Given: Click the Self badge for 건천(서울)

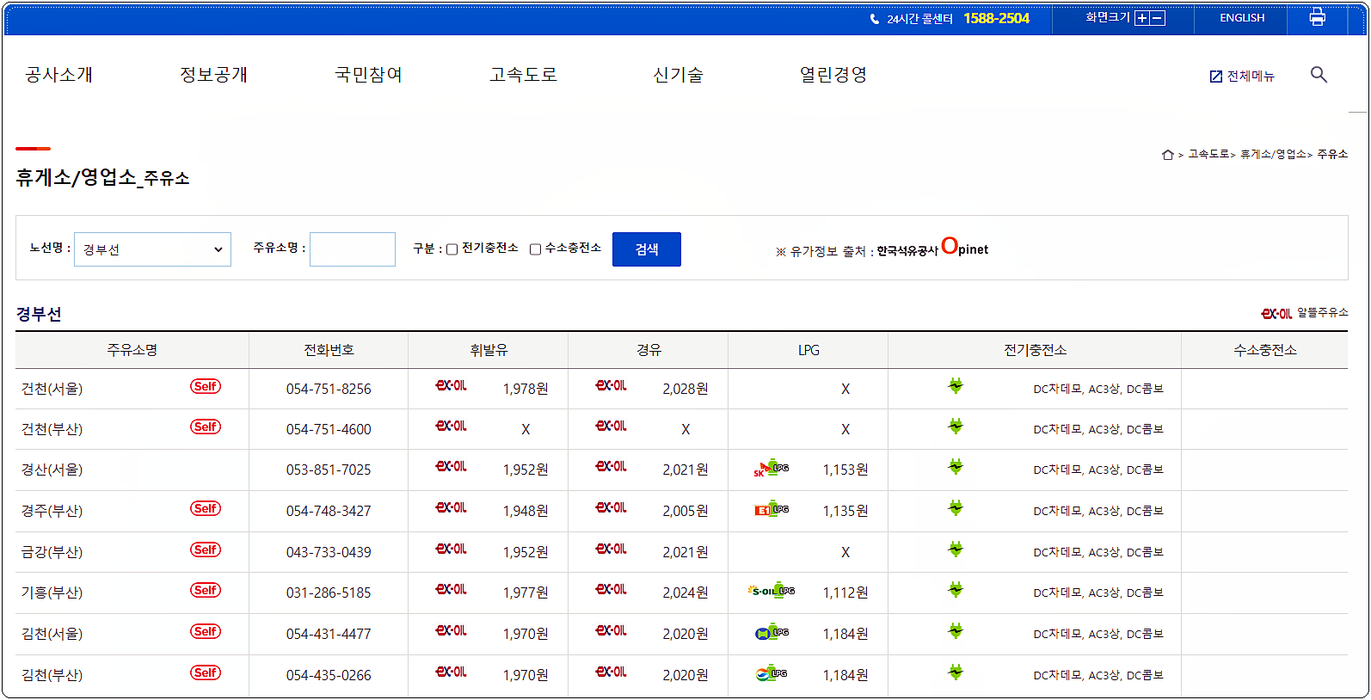Looking at the screenshot, I should (206, 386).
